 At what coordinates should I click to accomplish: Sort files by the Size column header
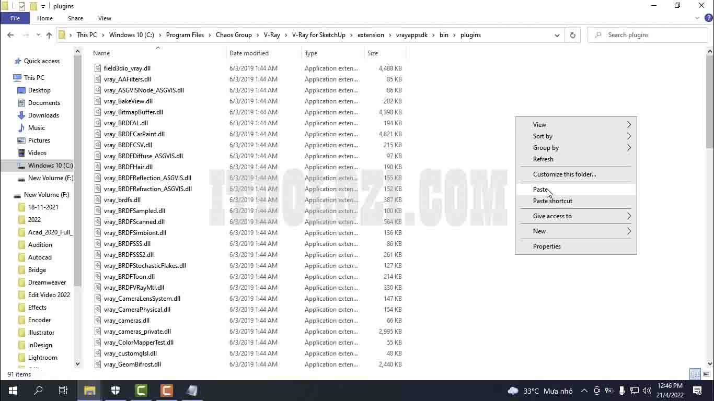coord(373,53)
